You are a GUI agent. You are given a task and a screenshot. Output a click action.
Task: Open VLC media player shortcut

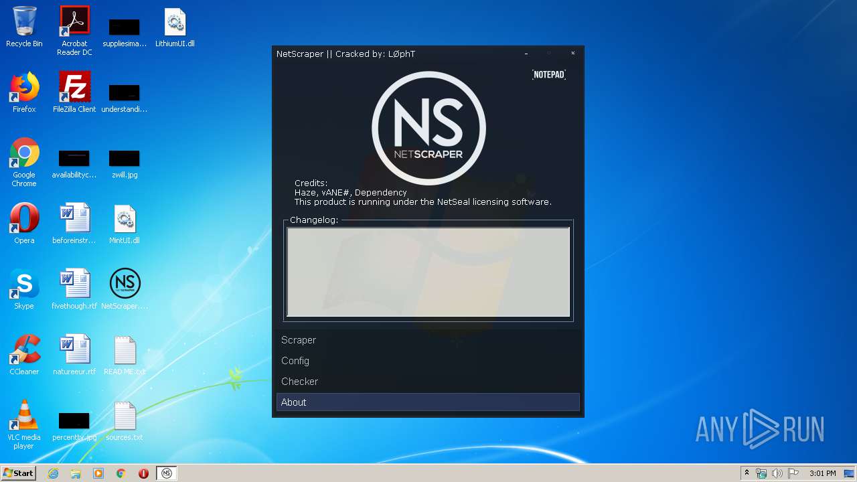(24, 424)
